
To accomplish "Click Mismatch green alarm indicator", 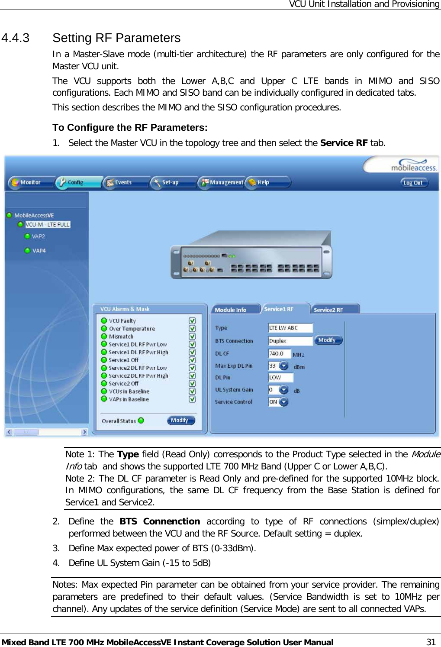I will [x=104, y=336].
